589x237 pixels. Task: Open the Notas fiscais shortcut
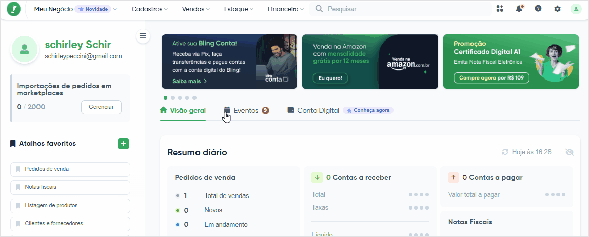pos(70,187)
